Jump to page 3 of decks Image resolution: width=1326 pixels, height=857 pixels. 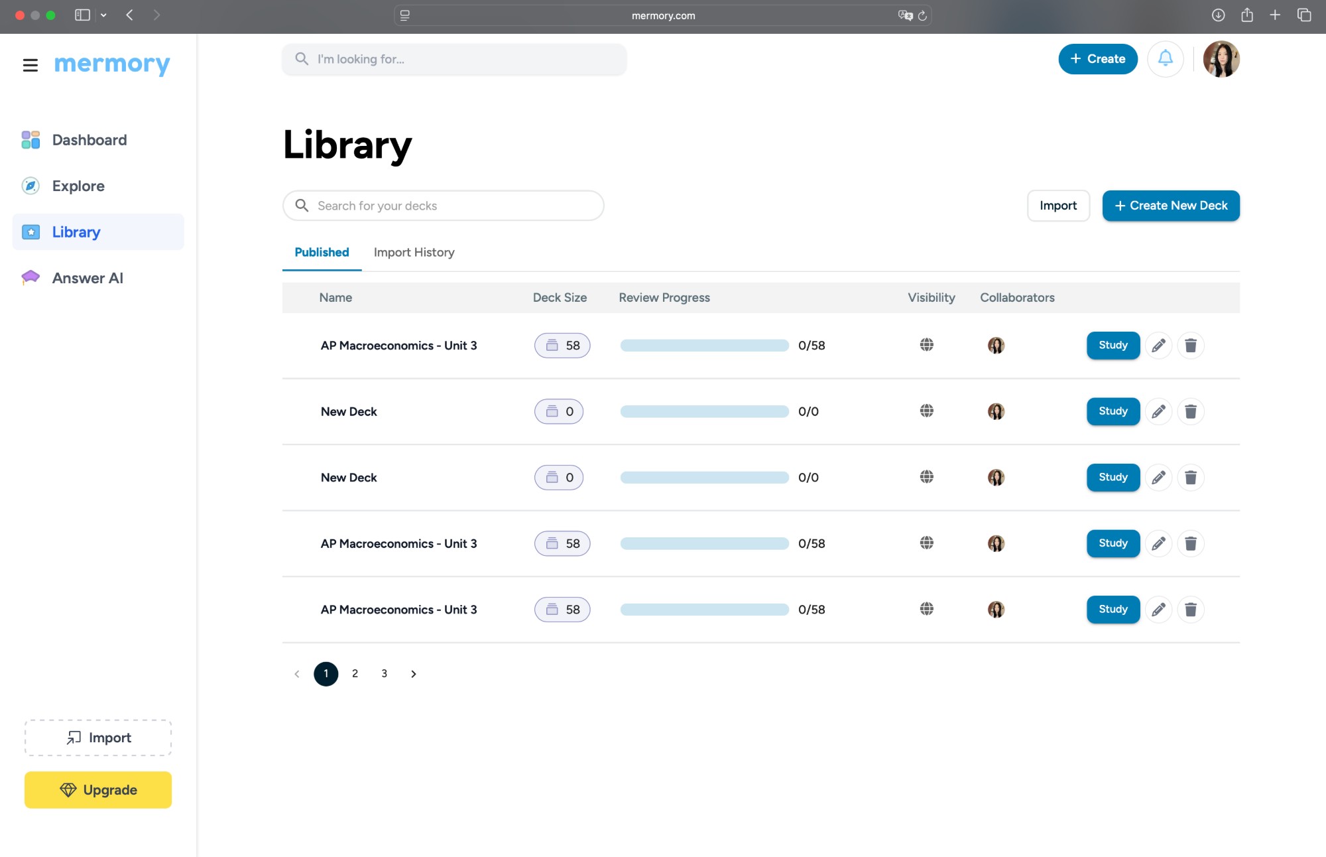click(x=384, y=674)
